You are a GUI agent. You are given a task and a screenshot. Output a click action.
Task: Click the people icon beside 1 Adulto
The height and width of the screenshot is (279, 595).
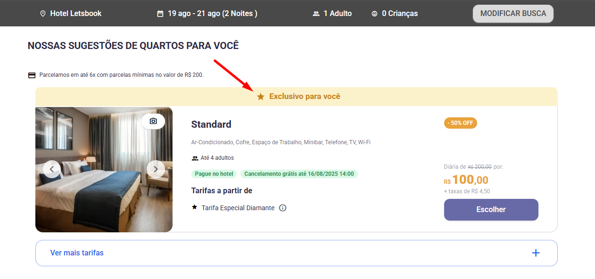(x=316, y=14)
